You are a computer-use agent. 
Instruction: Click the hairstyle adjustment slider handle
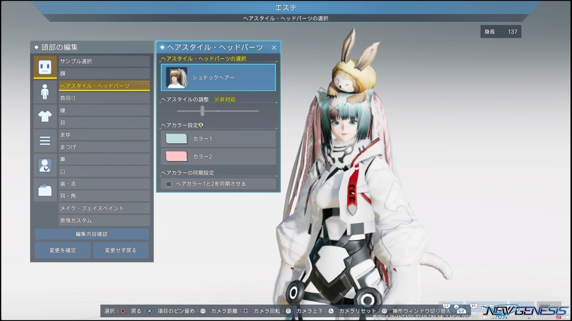pyautogui.click(x=203, y=111)
